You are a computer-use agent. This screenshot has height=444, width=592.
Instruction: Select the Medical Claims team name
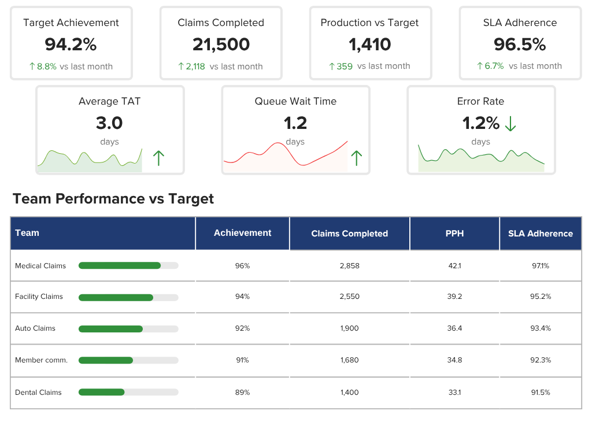click(40, 266)
